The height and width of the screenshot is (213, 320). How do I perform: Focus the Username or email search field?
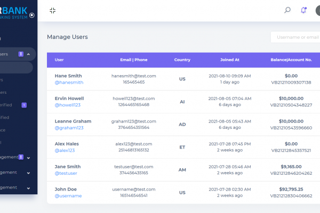[x=295, y=37]
